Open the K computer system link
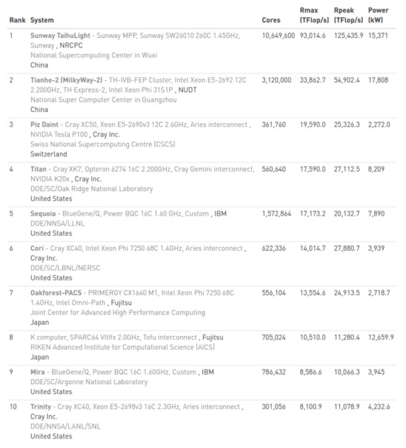The width and height of the screenshot is (406, 448). 114,337
